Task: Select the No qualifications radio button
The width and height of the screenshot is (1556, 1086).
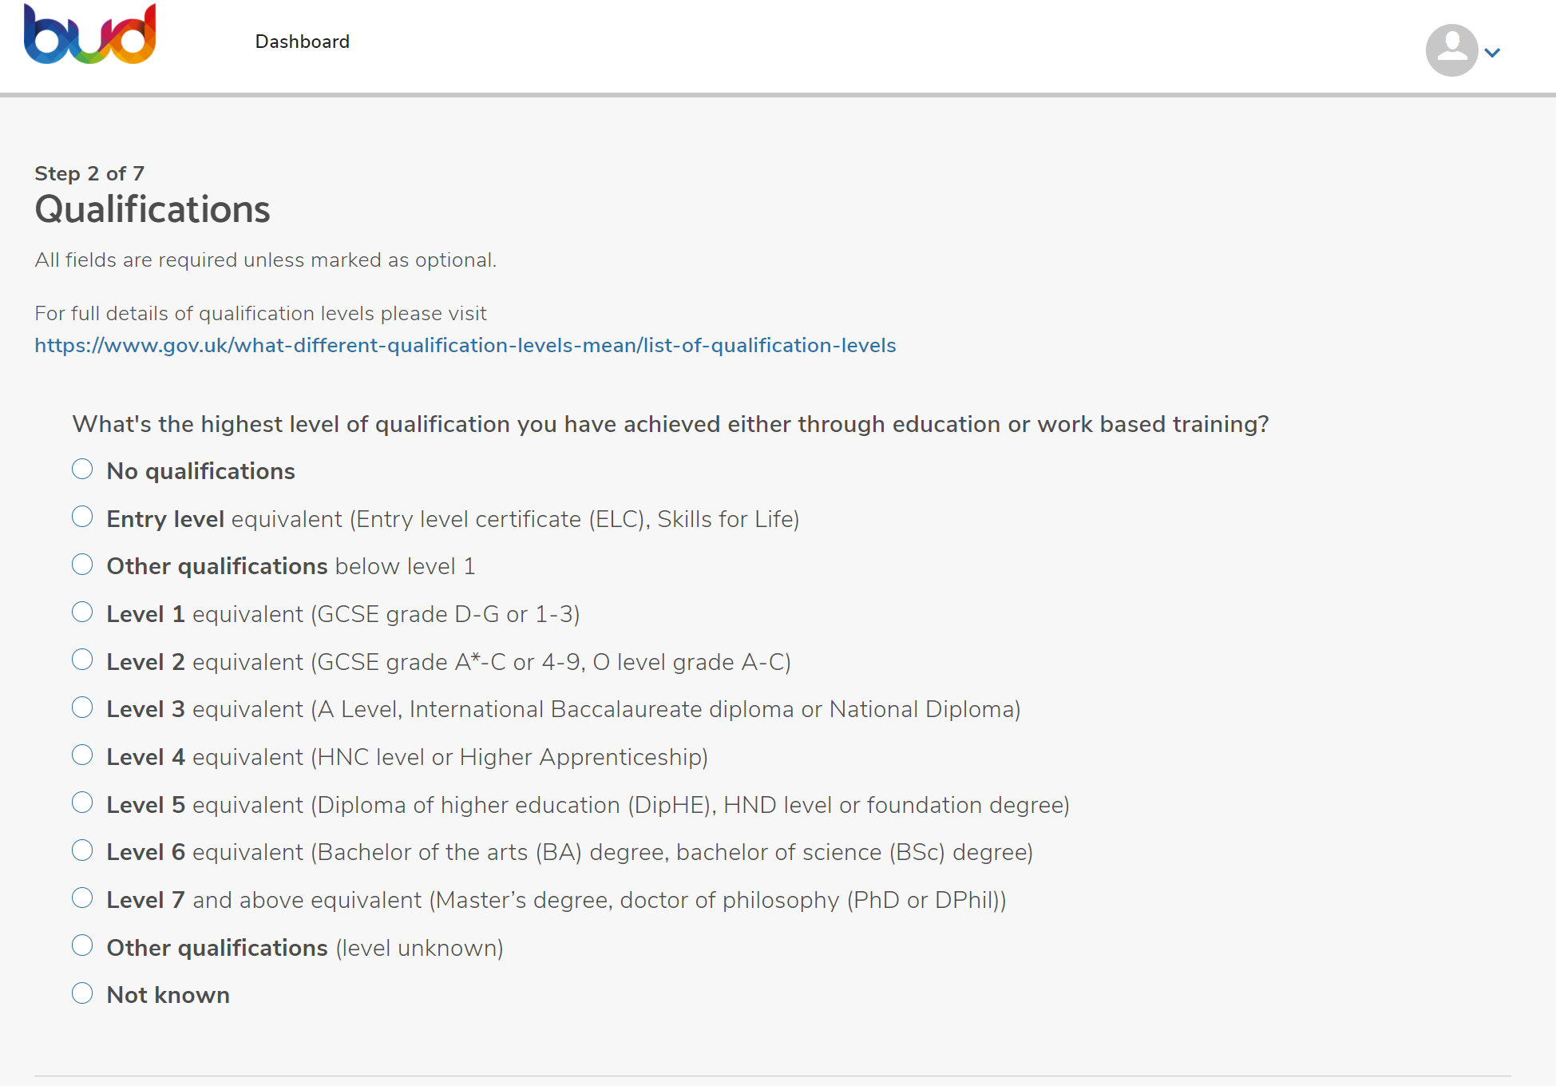Action: 82,470
